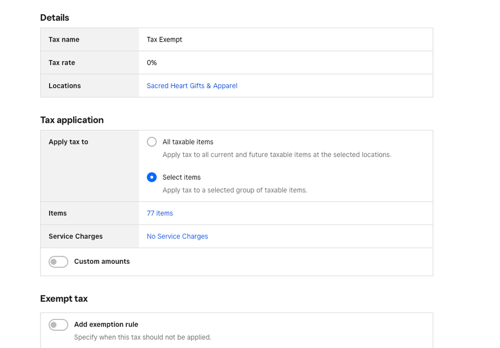Click the Tax application section heading
Image resolution: width=500 pixels, height=348 pixels.
72,120
